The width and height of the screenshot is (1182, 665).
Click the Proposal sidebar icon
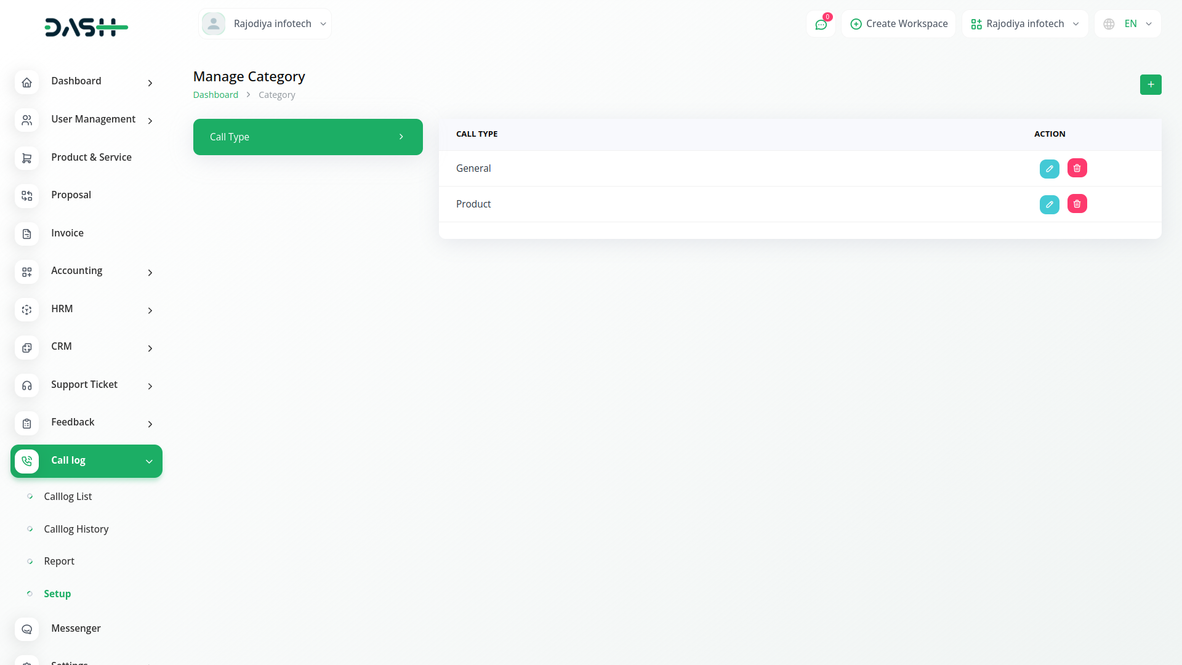pyautogui.click(x=26, y=196)
